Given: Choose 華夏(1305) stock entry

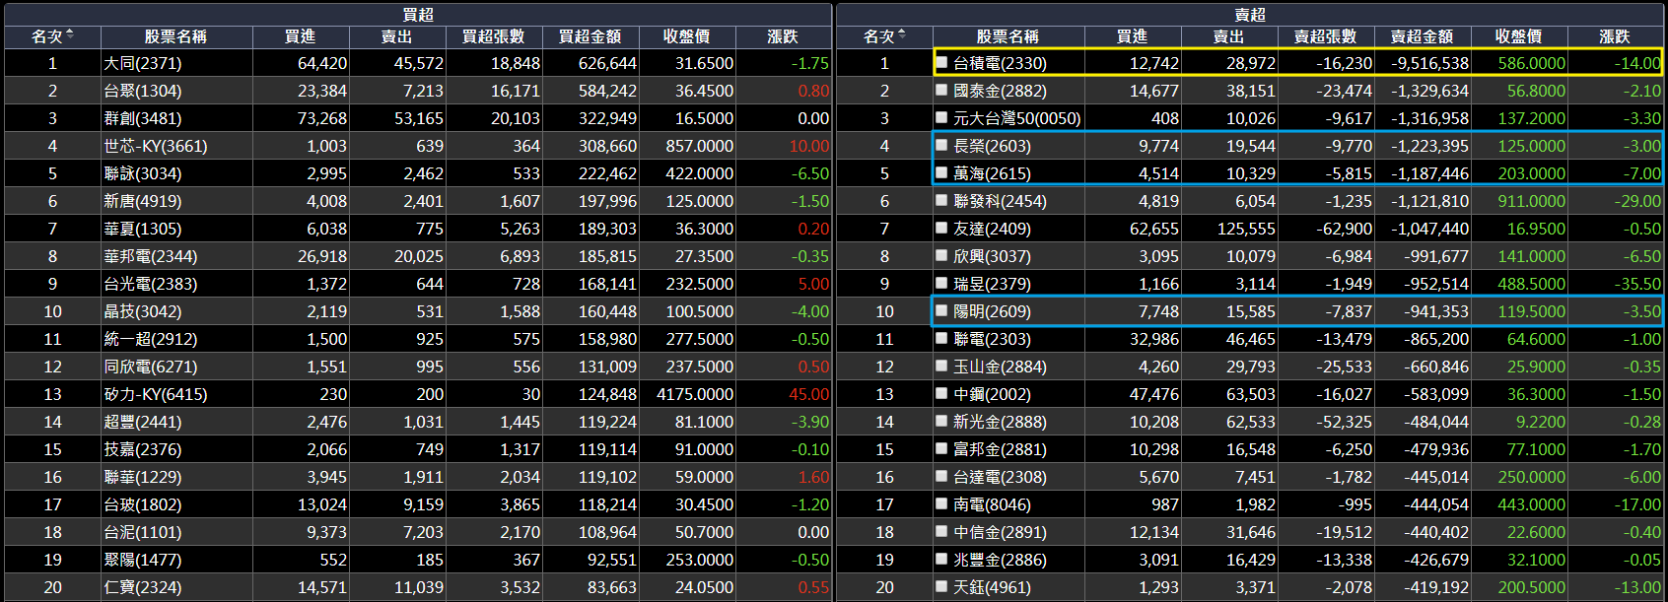Looking at the screenshot, I should [143, 229].
